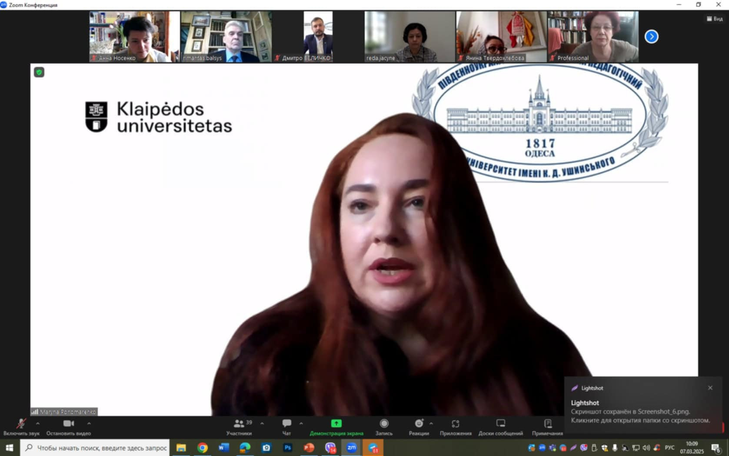
Task: Show next participants with blue arrow
Action: click(651, 37)
